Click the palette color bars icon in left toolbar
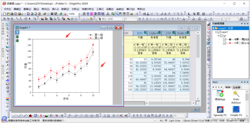250x124 pixels. click(x=8, y=99)
